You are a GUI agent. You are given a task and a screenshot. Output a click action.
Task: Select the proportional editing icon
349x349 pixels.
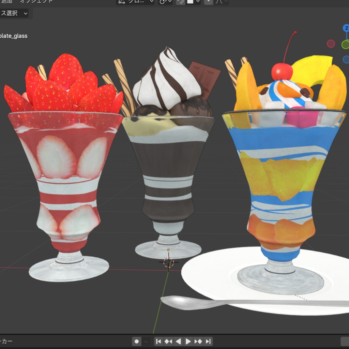coord(208,2)
